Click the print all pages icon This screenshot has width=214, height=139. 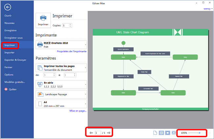(40, 68)
